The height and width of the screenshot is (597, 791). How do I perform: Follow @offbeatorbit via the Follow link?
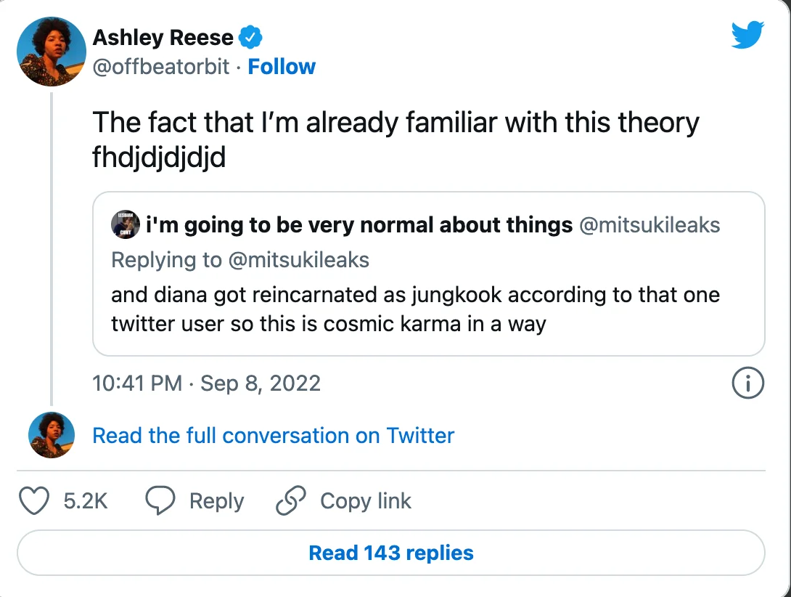coord(282,66)
